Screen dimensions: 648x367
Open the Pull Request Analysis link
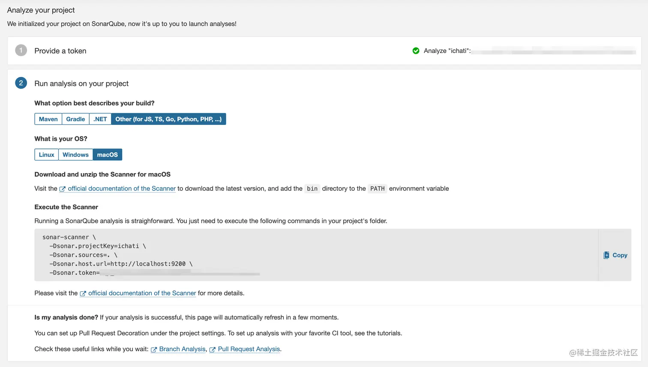pyautogui.click(x=249, y=349)
